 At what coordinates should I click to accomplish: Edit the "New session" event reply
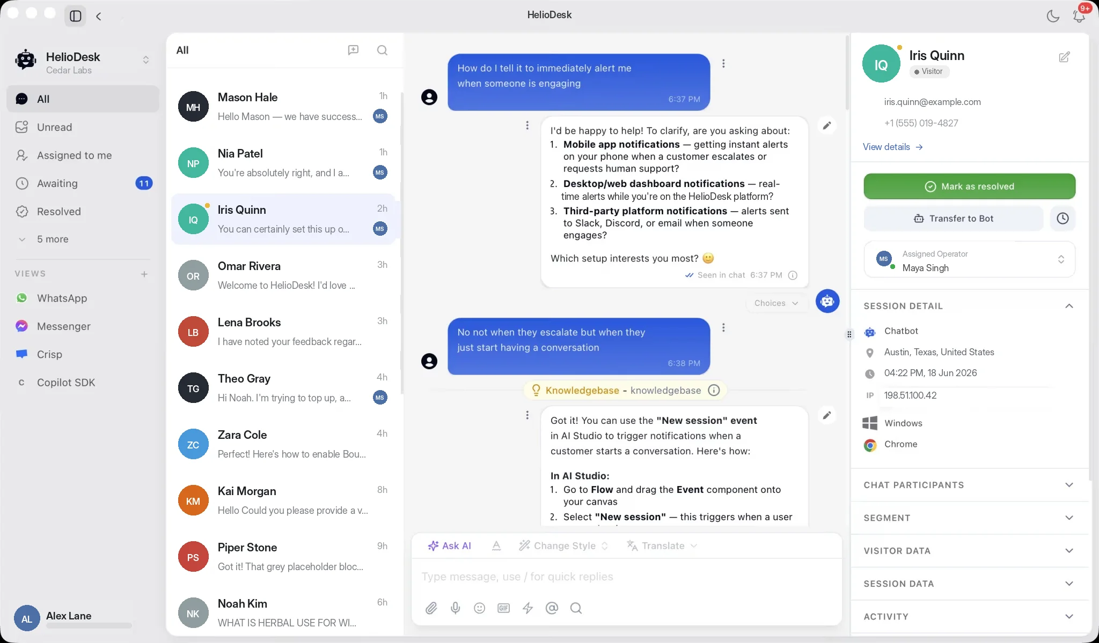pyautogui.click(x=827, y=415)
